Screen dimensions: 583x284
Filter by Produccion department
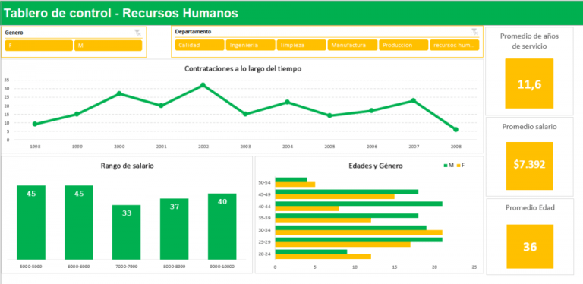click(404, 45)
